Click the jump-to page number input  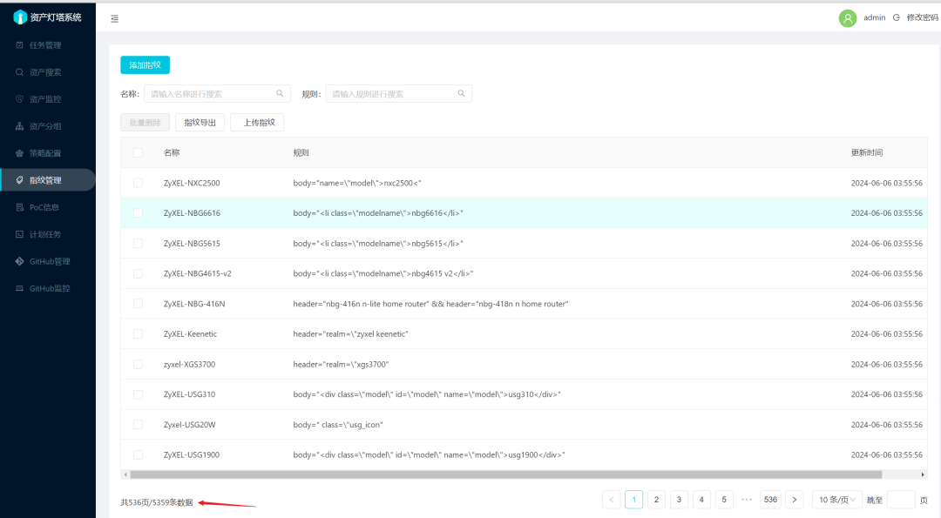(901, 500)
